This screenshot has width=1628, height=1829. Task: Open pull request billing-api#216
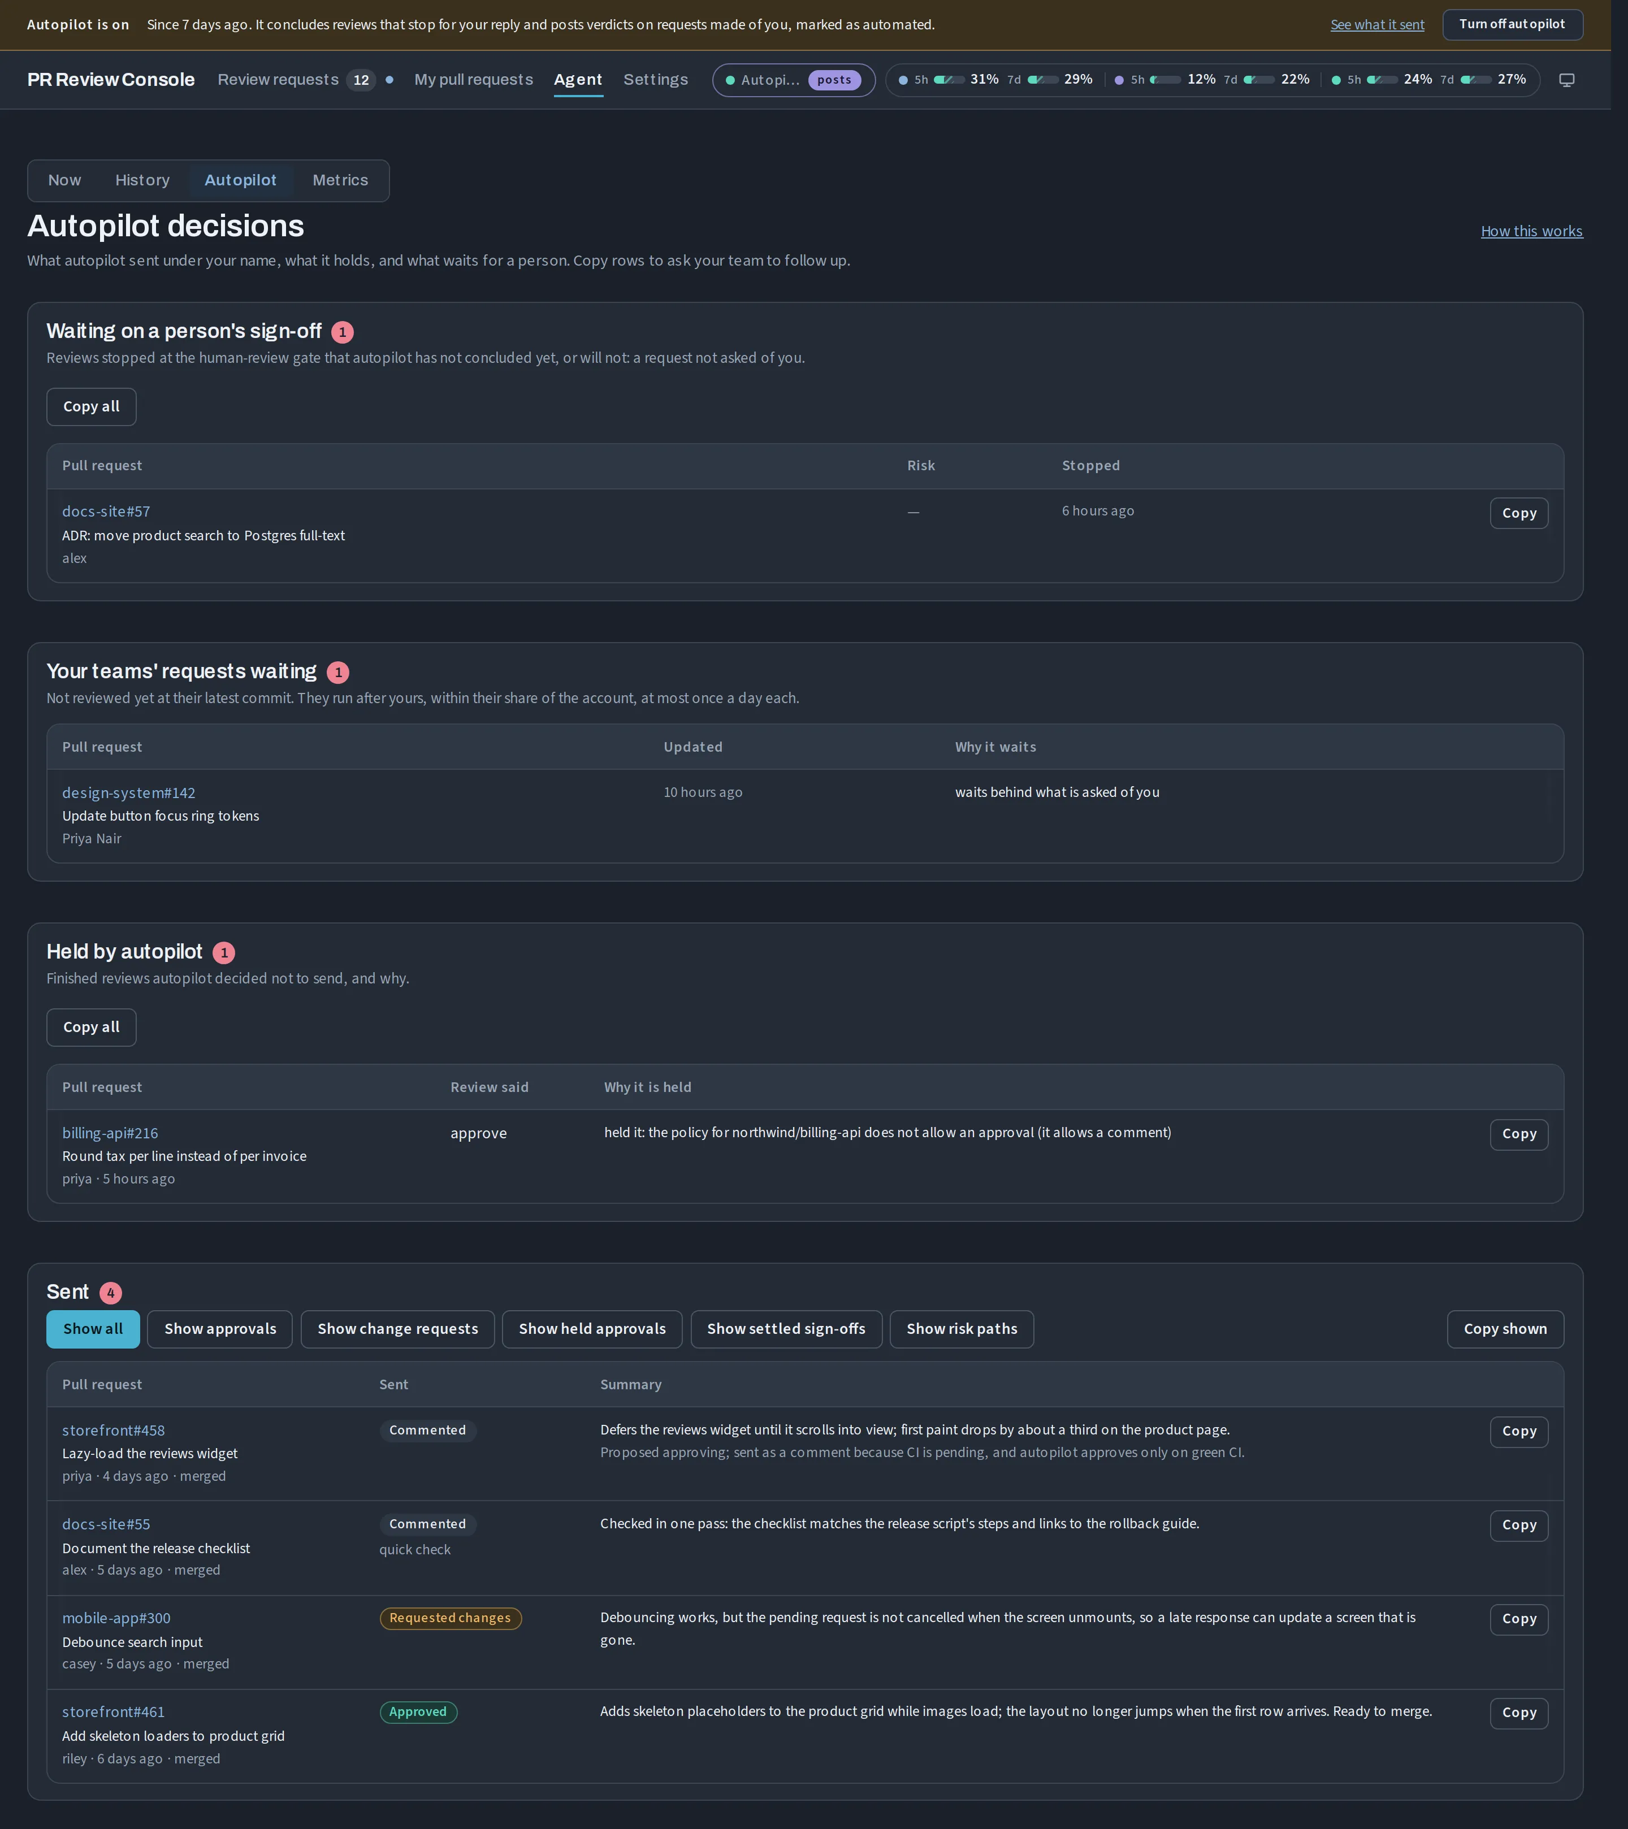[x=109, y=1133]
